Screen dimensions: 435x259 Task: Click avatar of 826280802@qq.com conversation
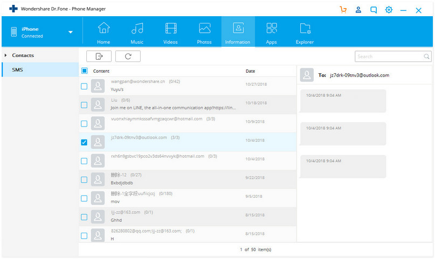pyautogui.click(x=98, y=235)
